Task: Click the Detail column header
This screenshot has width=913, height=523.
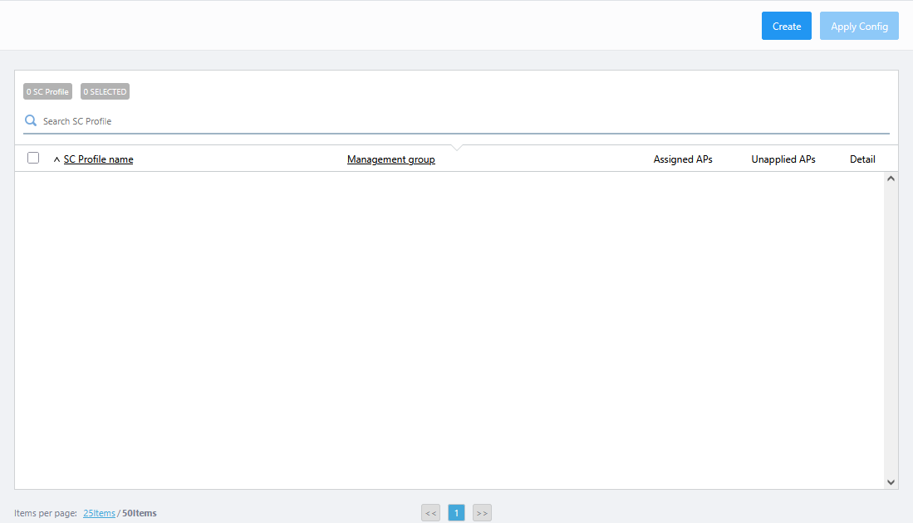Action: tap(861, 159)
